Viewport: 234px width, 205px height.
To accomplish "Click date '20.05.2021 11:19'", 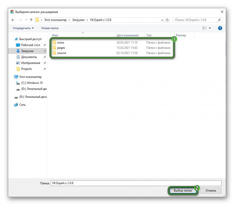I will [127, 42].
